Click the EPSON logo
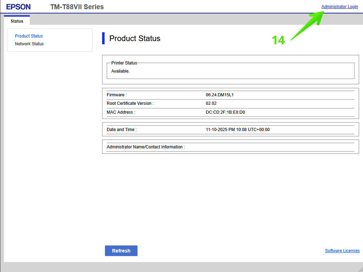 pyautogui.click(x=18, y=7)
